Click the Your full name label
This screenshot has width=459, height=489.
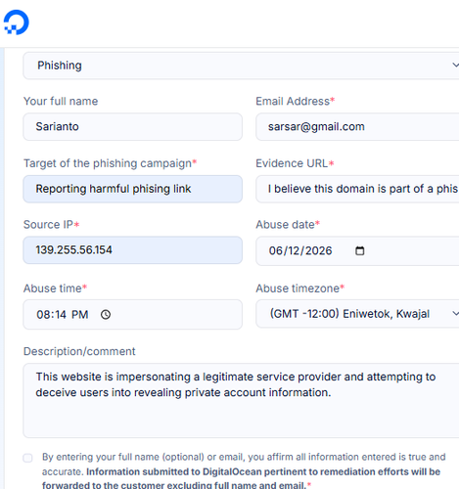click(x=61, y=101)
